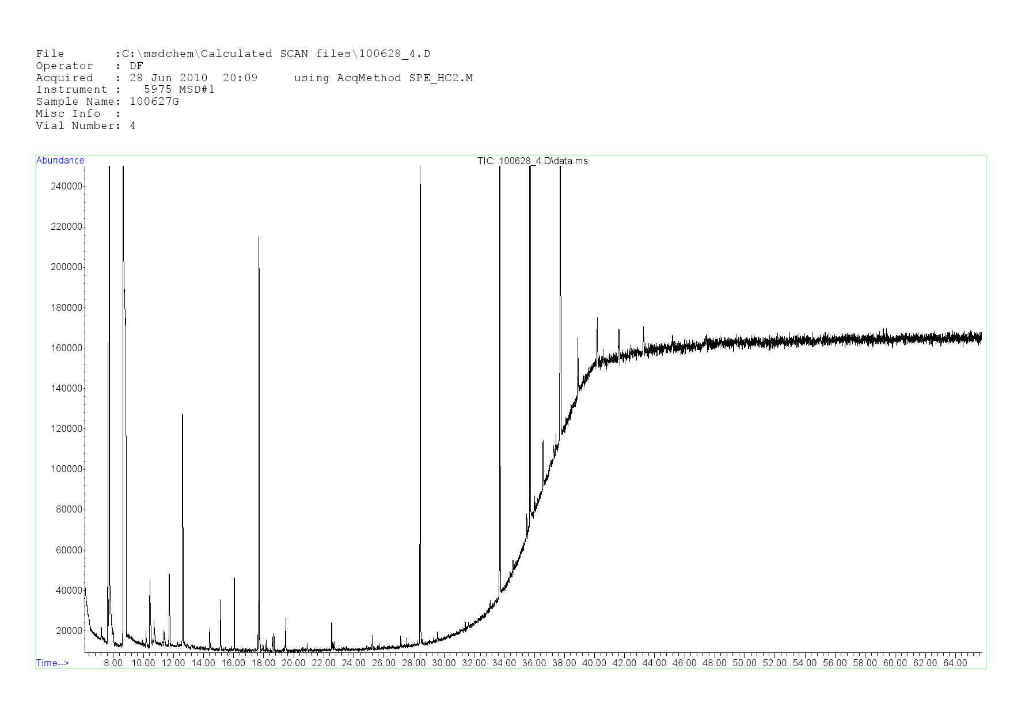Click the "Time-->" x-axis label
This screenshot has height=714, width=1010.
(x=52, y=663)
